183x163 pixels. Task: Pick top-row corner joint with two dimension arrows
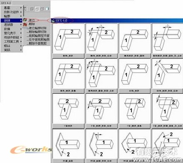click(101, 39)
